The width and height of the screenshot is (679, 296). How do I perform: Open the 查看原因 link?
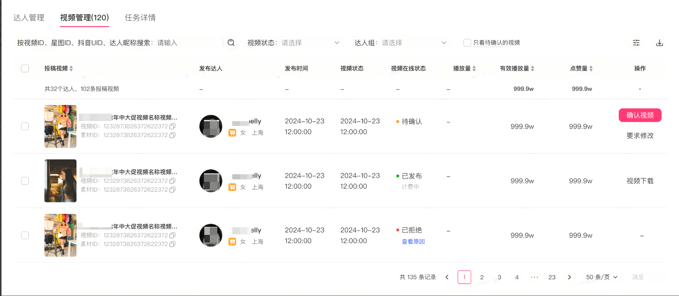(413, 241)
